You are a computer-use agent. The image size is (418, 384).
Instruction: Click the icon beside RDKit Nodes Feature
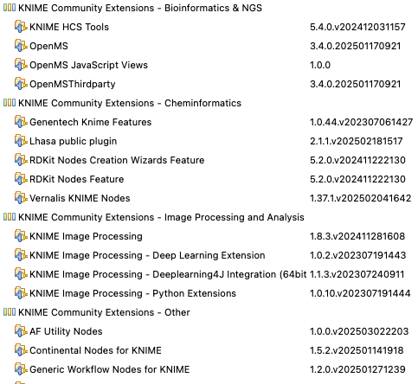pos(21,179)
